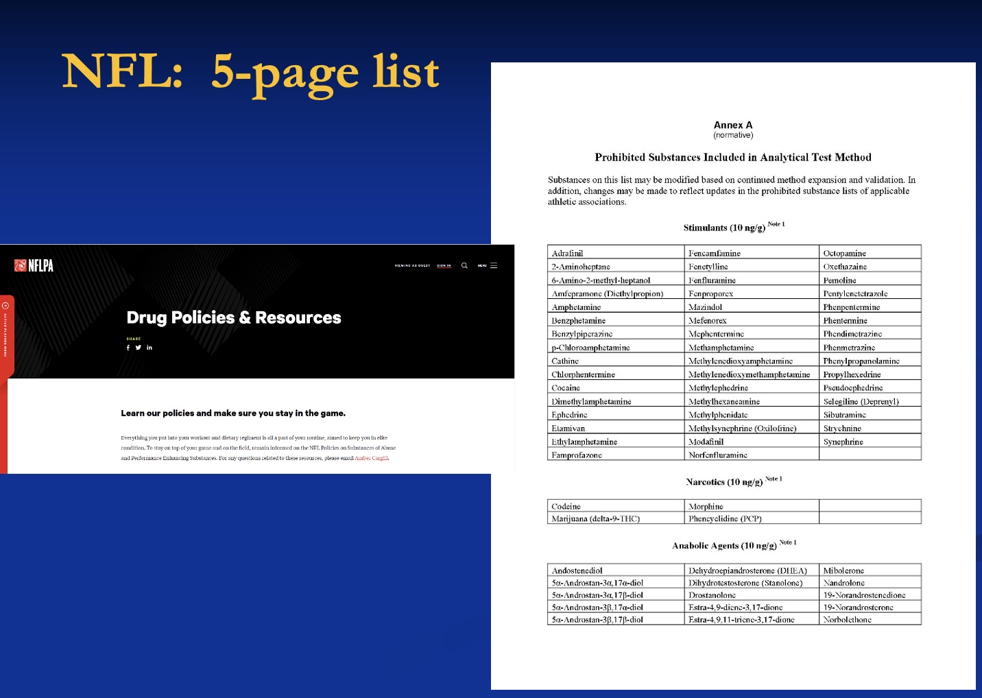Viewport: 982px width, 698px height.
Task: Select the Marijuana (delta-9-THC) table cell
Action: coord(595,519)
